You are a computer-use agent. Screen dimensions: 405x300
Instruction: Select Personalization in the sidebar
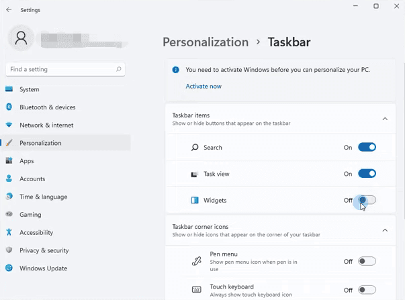[66, 143]
